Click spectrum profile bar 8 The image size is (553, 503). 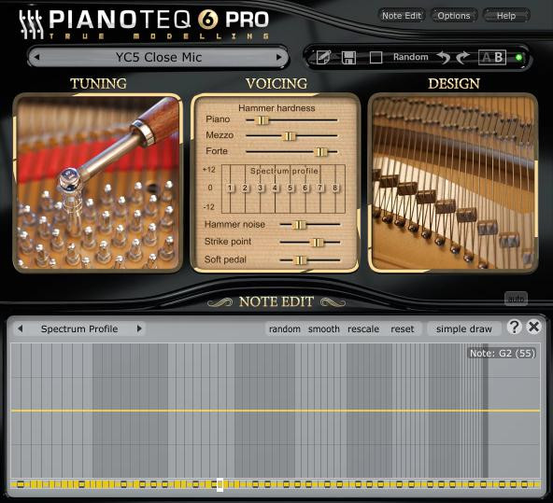tap(335, 189)
